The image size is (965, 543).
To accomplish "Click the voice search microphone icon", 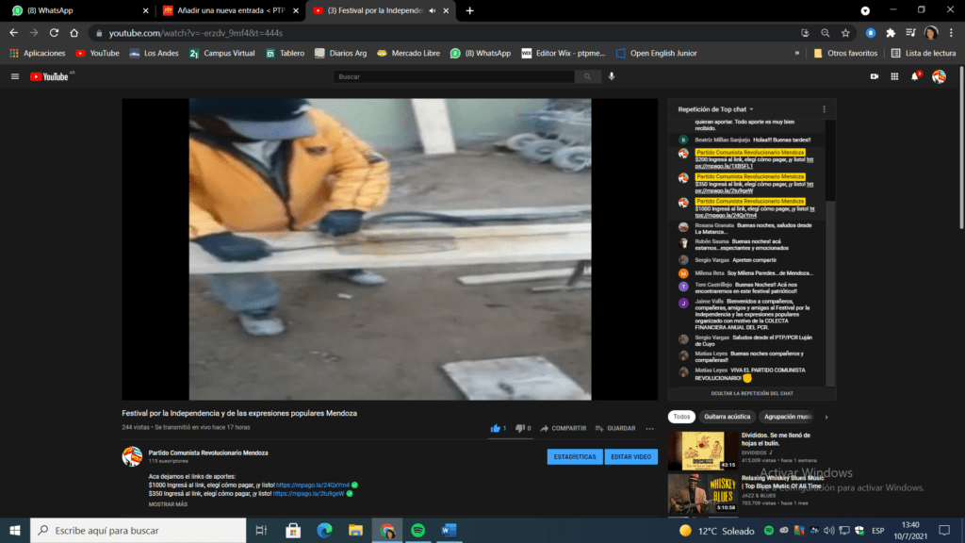I will point(612,76).
